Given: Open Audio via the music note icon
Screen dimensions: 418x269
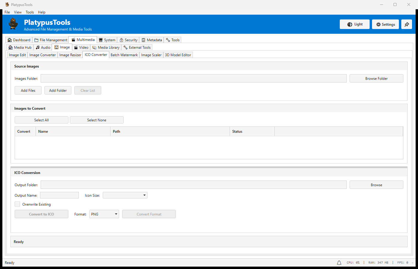Looking at the screenshot, I should coord(38,47).
